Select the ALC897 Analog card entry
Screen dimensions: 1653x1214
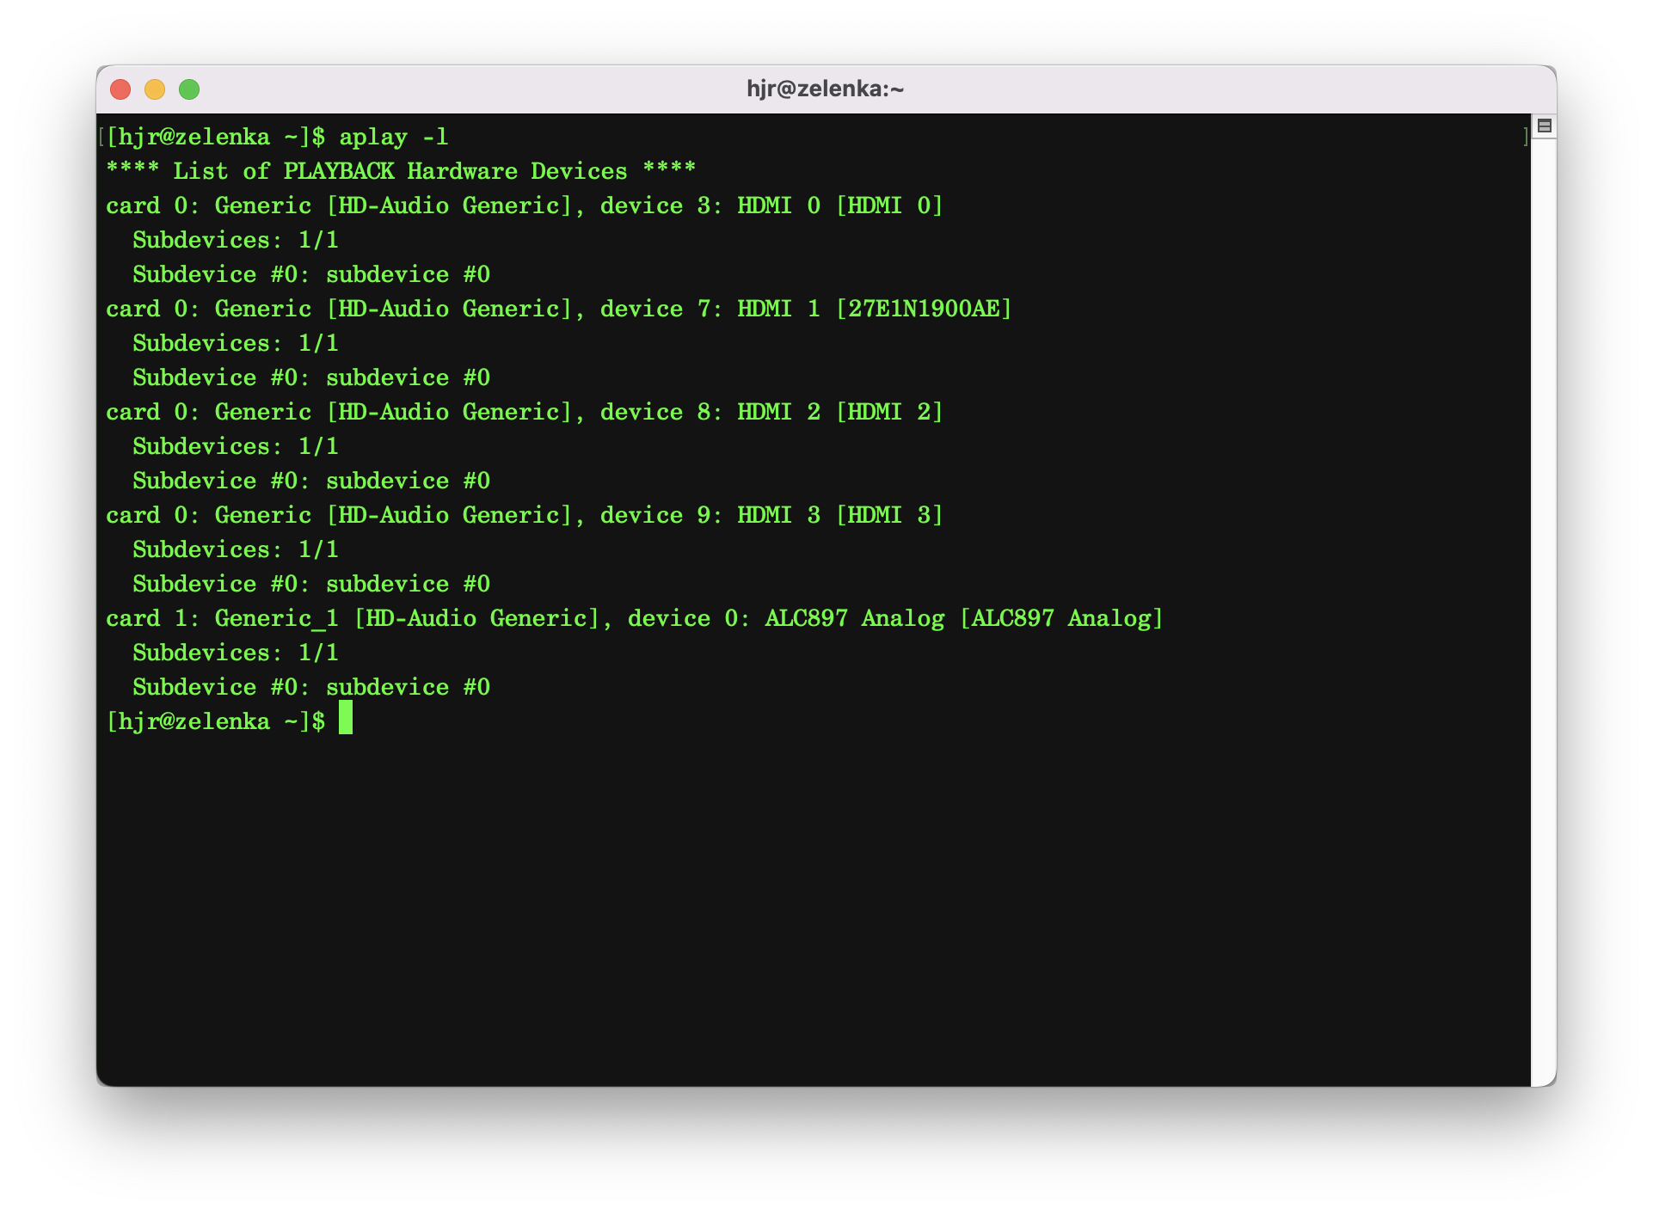pyautogui.click(x=635, y=617)
